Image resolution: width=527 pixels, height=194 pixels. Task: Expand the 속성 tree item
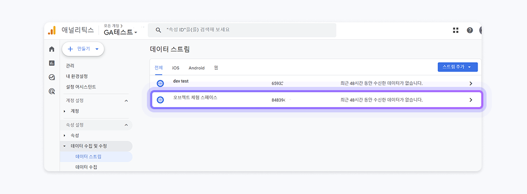point(64,136)
